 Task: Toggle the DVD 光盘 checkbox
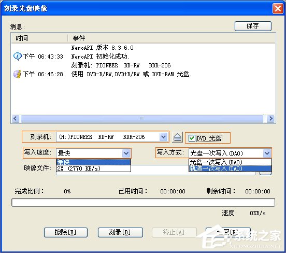(192, 138)
